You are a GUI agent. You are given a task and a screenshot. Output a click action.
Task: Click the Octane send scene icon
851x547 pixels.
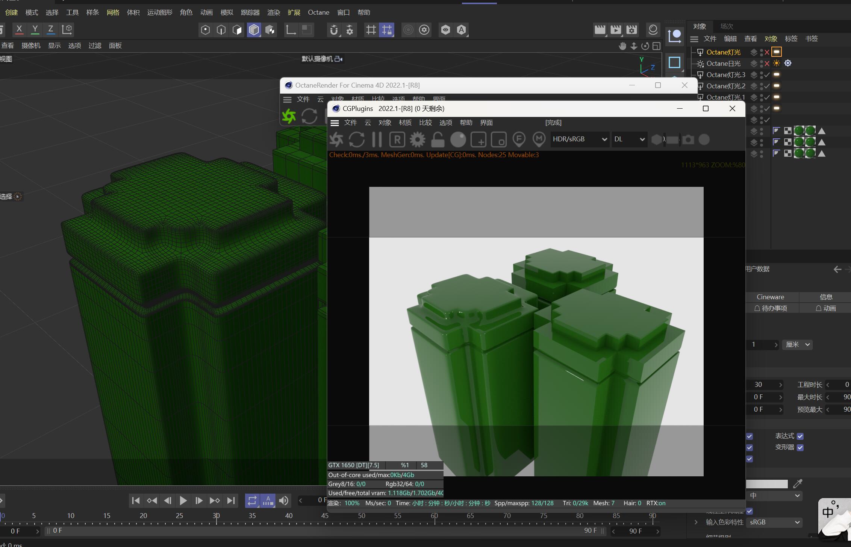[x=336, y=139]
